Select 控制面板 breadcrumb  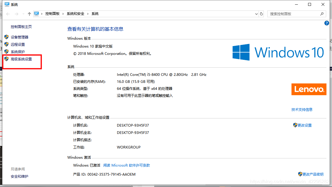point(52,14)
